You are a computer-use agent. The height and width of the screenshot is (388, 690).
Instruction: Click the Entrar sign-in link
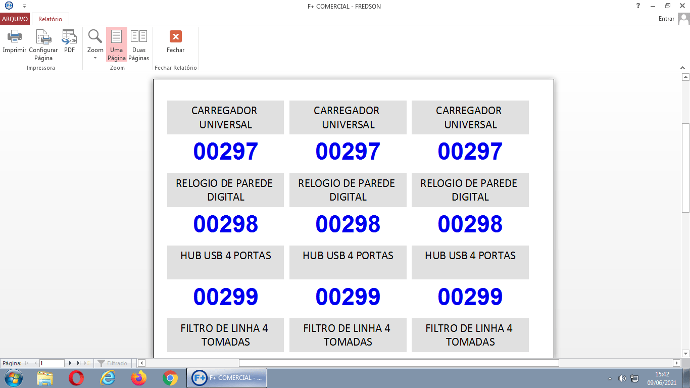pos(666,19)
